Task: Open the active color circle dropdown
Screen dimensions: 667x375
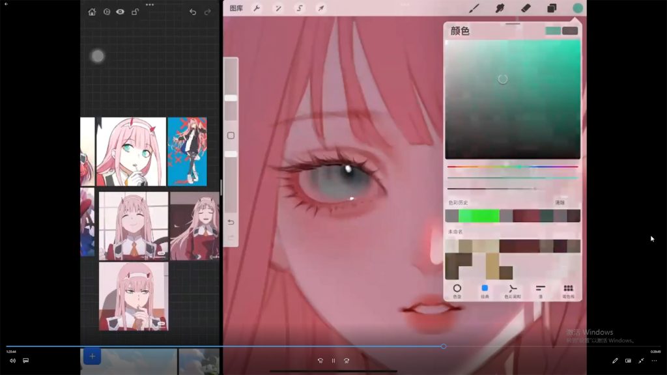Action: (578, 8)
